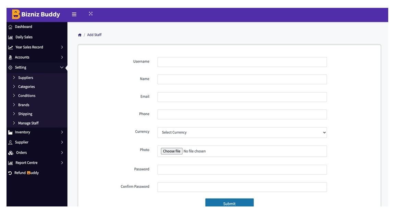Focus the Email input field
Image resolution: width=393 pixels, height=216 pixels.
(242, 97)
